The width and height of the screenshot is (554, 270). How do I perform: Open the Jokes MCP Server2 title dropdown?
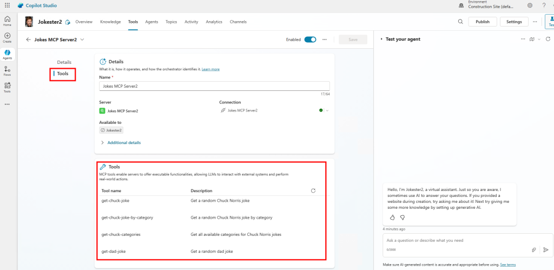pyautogui.click(x=82, y=39)
